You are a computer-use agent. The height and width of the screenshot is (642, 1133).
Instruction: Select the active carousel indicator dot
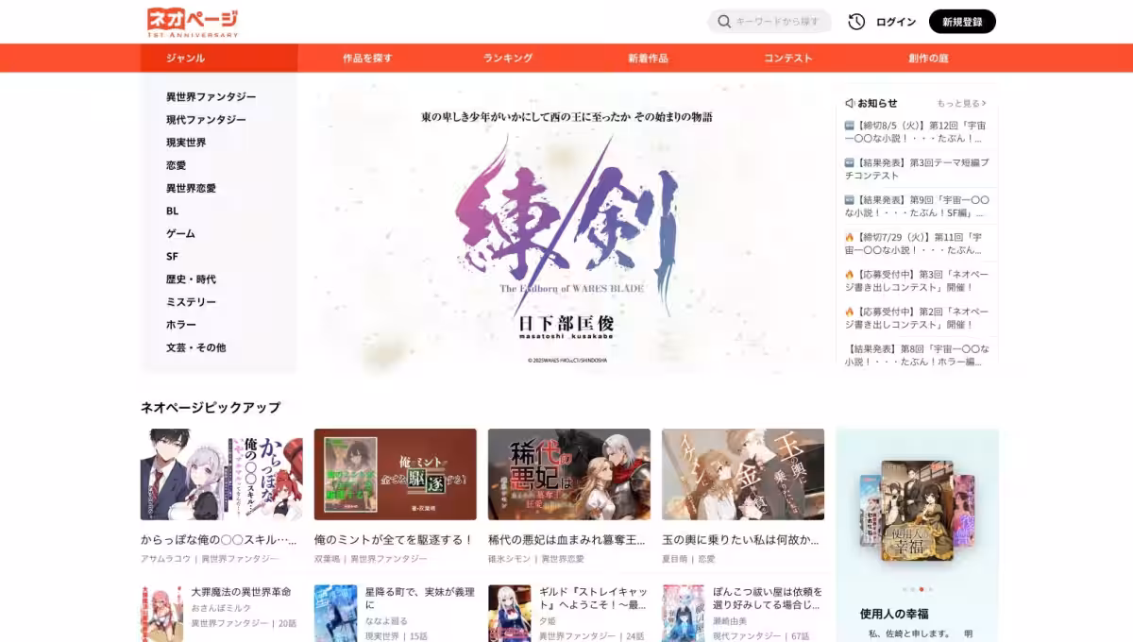[922, 589]
